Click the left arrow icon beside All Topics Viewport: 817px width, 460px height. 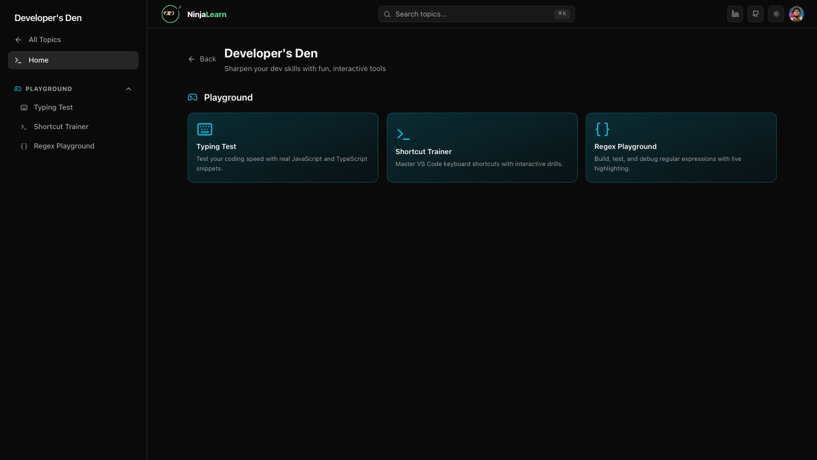(x=18, y=40)
